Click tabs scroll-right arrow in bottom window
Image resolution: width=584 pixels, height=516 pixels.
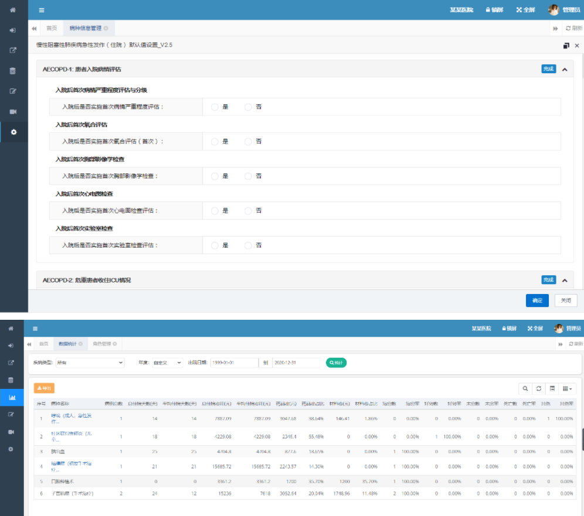(x=560, y=344)
